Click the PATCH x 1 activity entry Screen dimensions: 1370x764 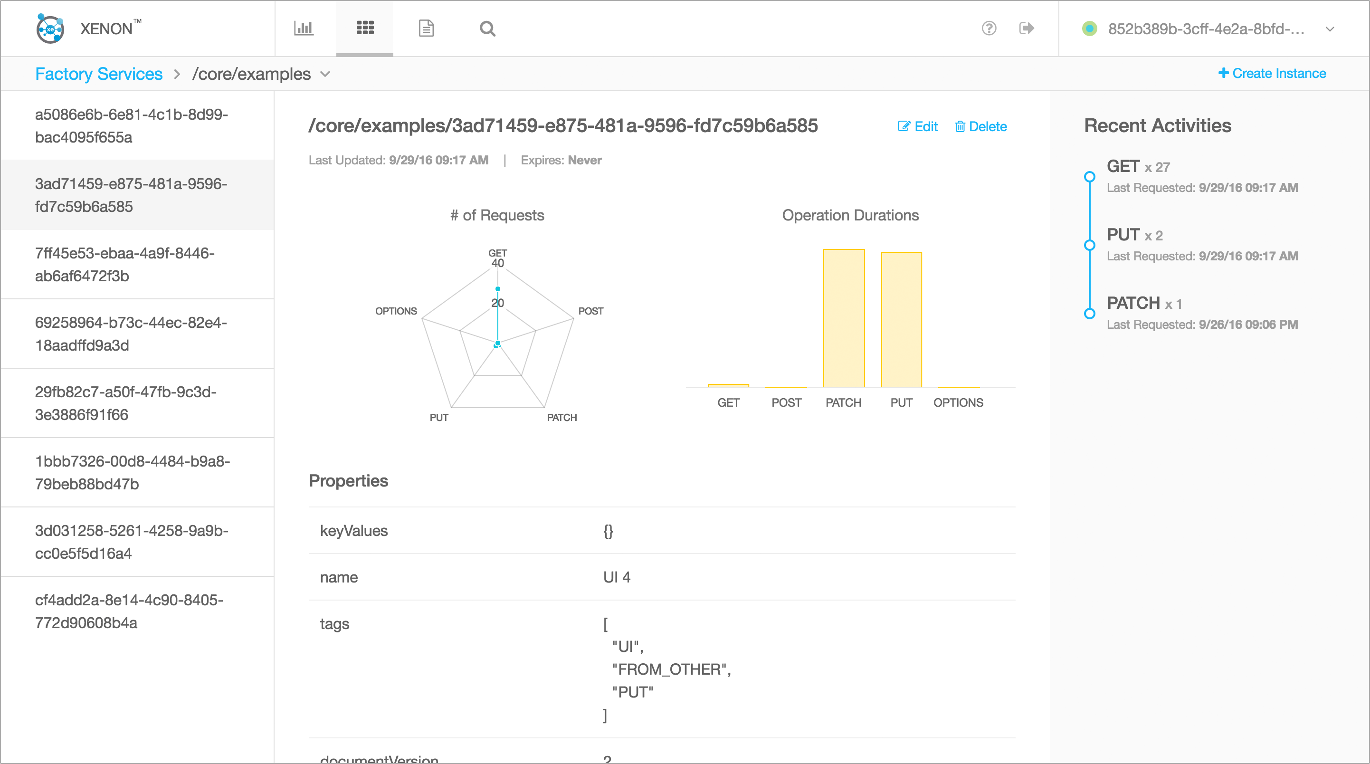tap(1202, 313)
